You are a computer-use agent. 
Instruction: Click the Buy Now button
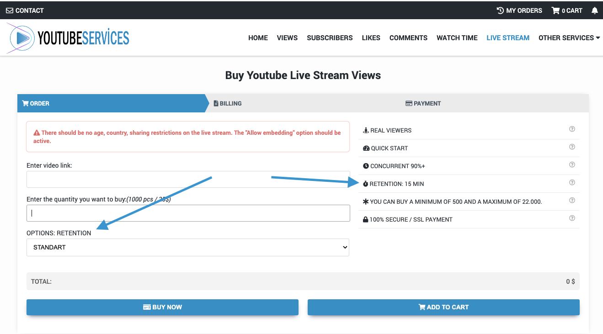pos(162,307)
